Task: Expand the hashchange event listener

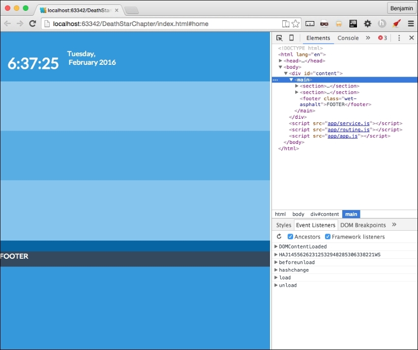Action: (x=275, y=269)
